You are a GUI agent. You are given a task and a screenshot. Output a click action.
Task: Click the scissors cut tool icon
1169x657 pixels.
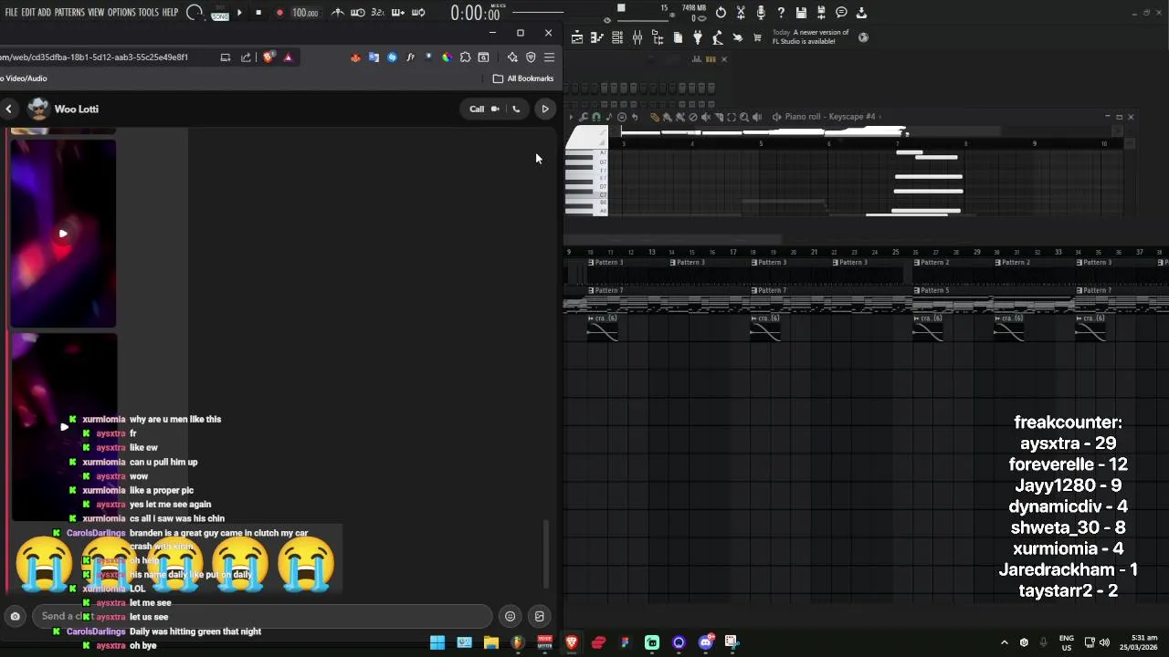(741, 13)
